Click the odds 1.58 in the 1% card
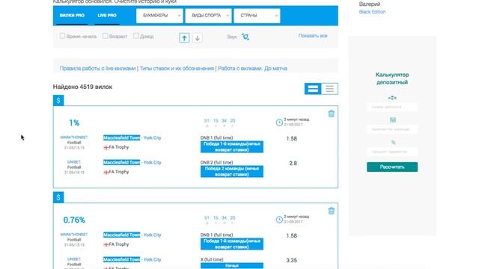The width and height of the screenshot is (479, 269). click(x=292, y=138)
